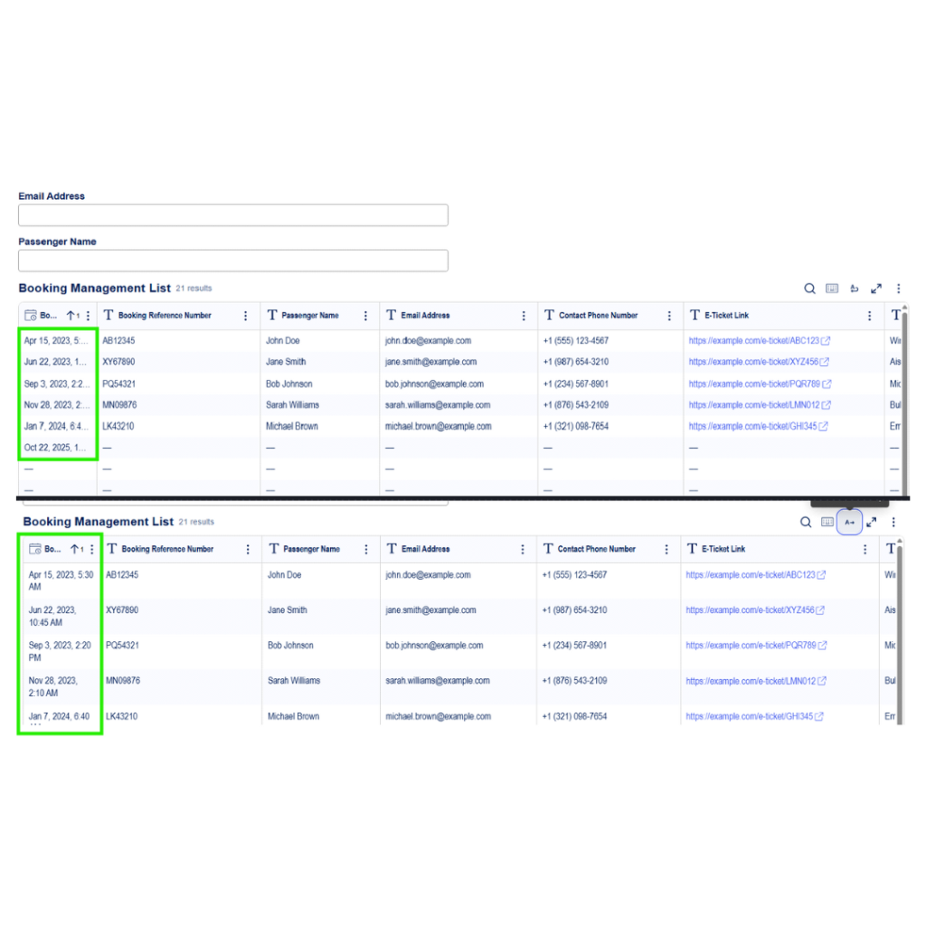Expand the lower table to fullscreen
Image resolution: width=926 pixels, height=926 pixels.
click(872, 522)
